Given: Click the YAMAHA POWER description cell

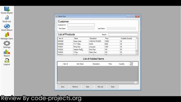Looking at the screenshot, I should (96, 41).
